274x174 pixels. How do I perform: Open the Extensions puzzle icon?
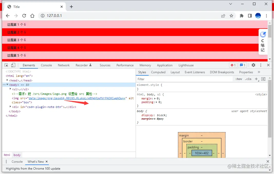coord(241,16)
